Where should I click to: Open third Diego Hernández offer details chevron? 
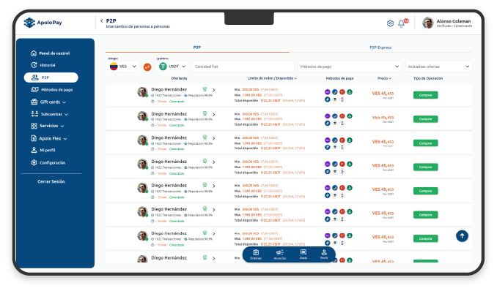click(213, 138)
